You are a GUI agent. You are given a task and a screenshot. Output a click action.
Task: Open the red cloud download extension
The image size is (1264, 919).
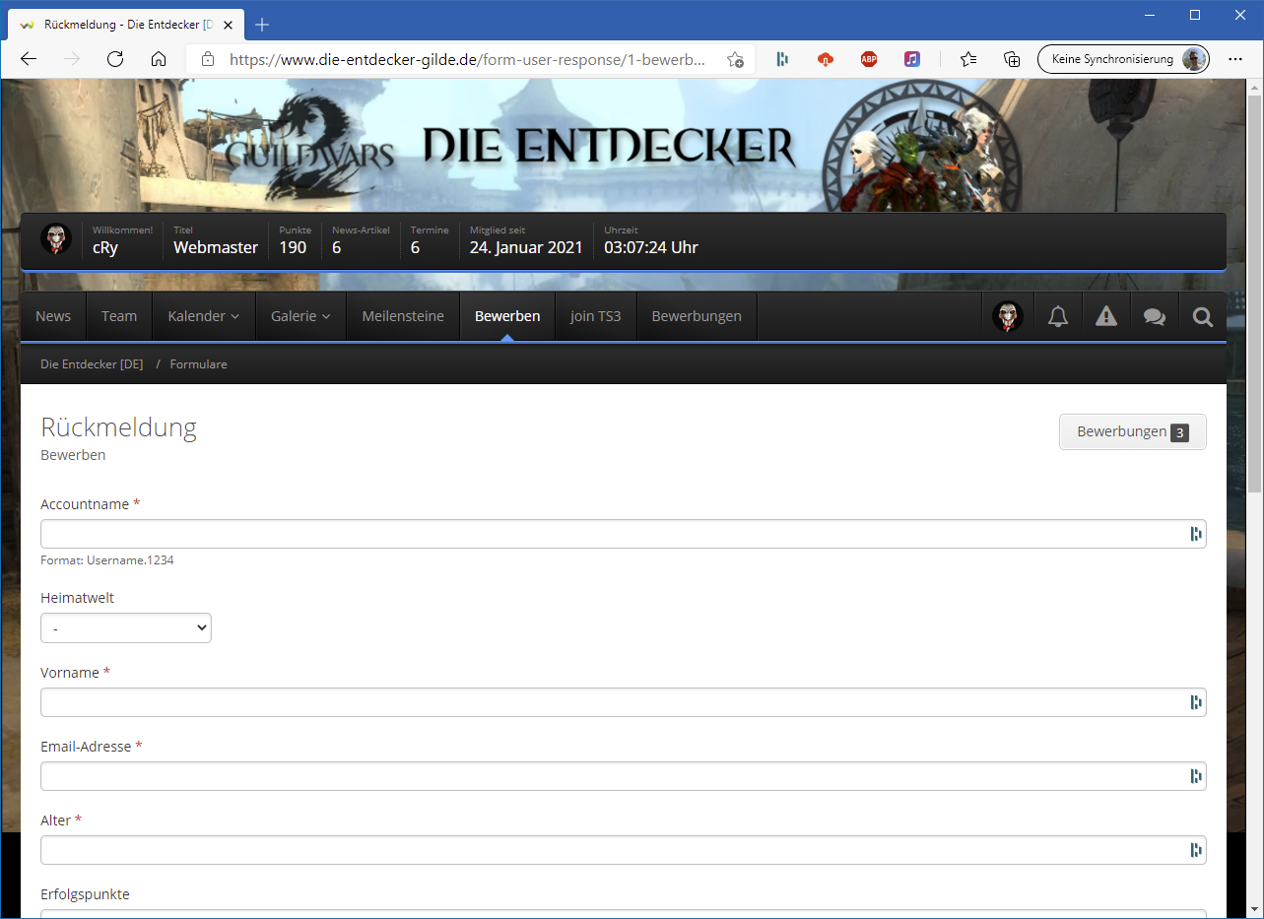coord(826,59)
